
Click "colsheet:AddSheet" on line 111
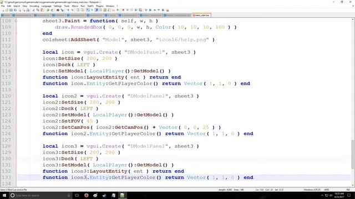pos(69,40)
